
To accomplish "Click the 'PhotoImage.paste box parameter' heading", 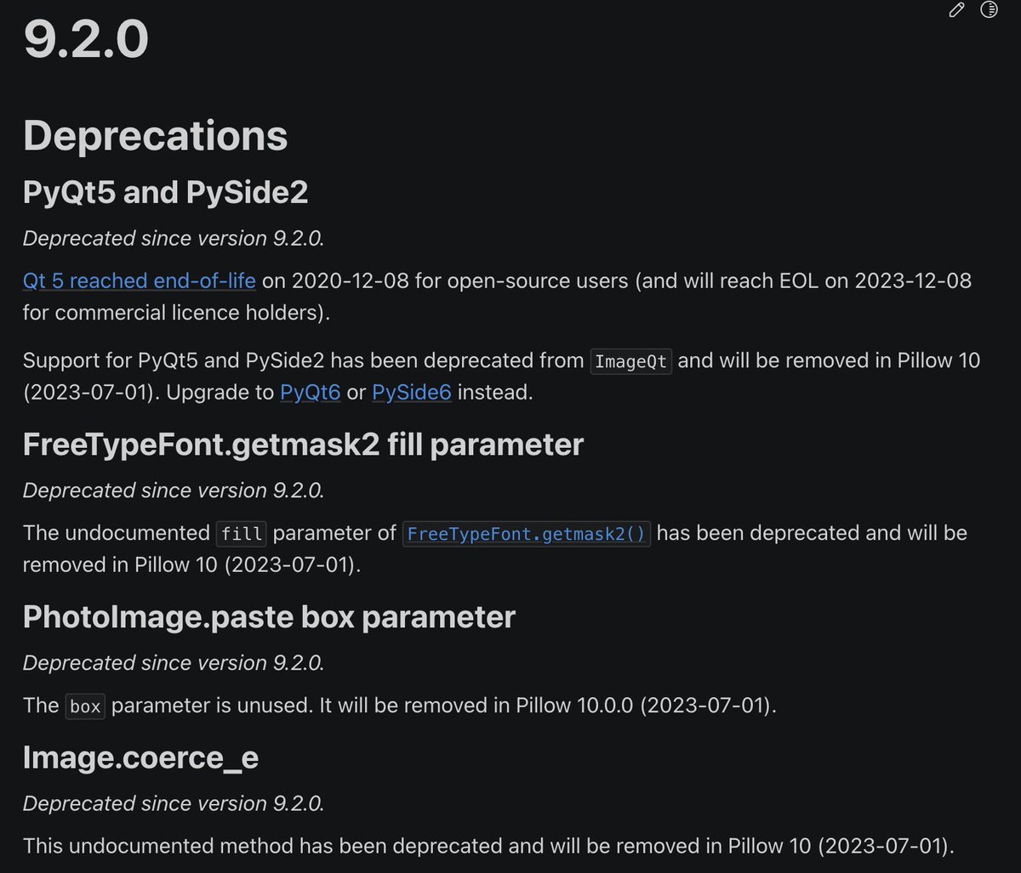I will coord(270,617).
